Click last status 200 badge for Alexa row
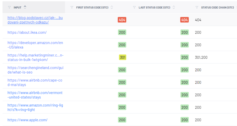Viewport: 237px width, 126px height. (x=184, y=45)
